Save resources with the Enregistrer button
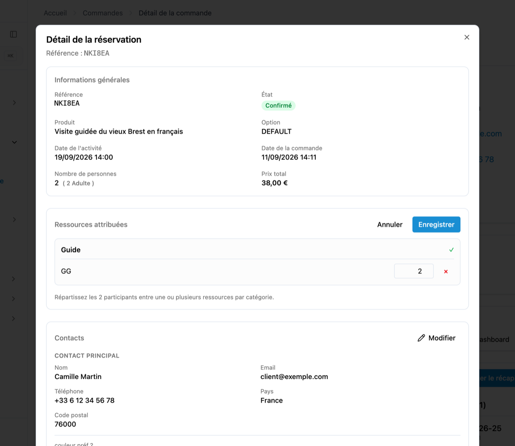The width and height of the screenshot is (515, 446). (436, 225)
